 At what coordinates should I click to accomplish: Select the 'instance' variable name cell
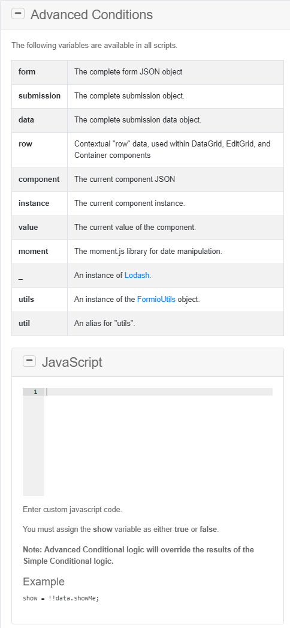pos(40,204)
